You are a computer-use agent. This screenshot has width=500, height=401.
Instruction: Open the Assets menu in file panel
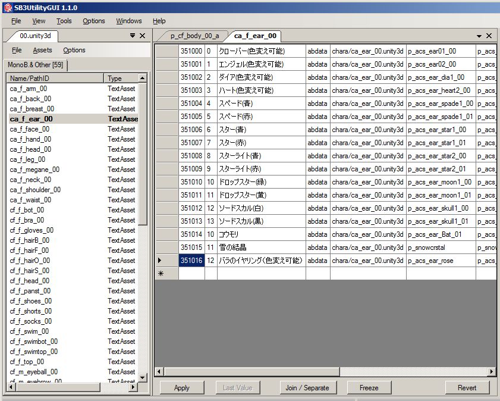click(42, 51)
